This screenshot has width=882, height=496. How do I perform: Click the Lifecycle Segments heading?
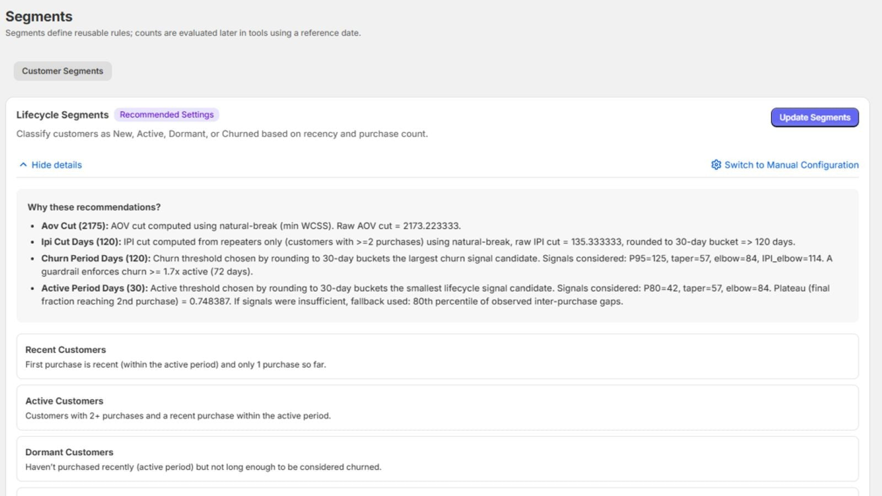click(62, 115)
